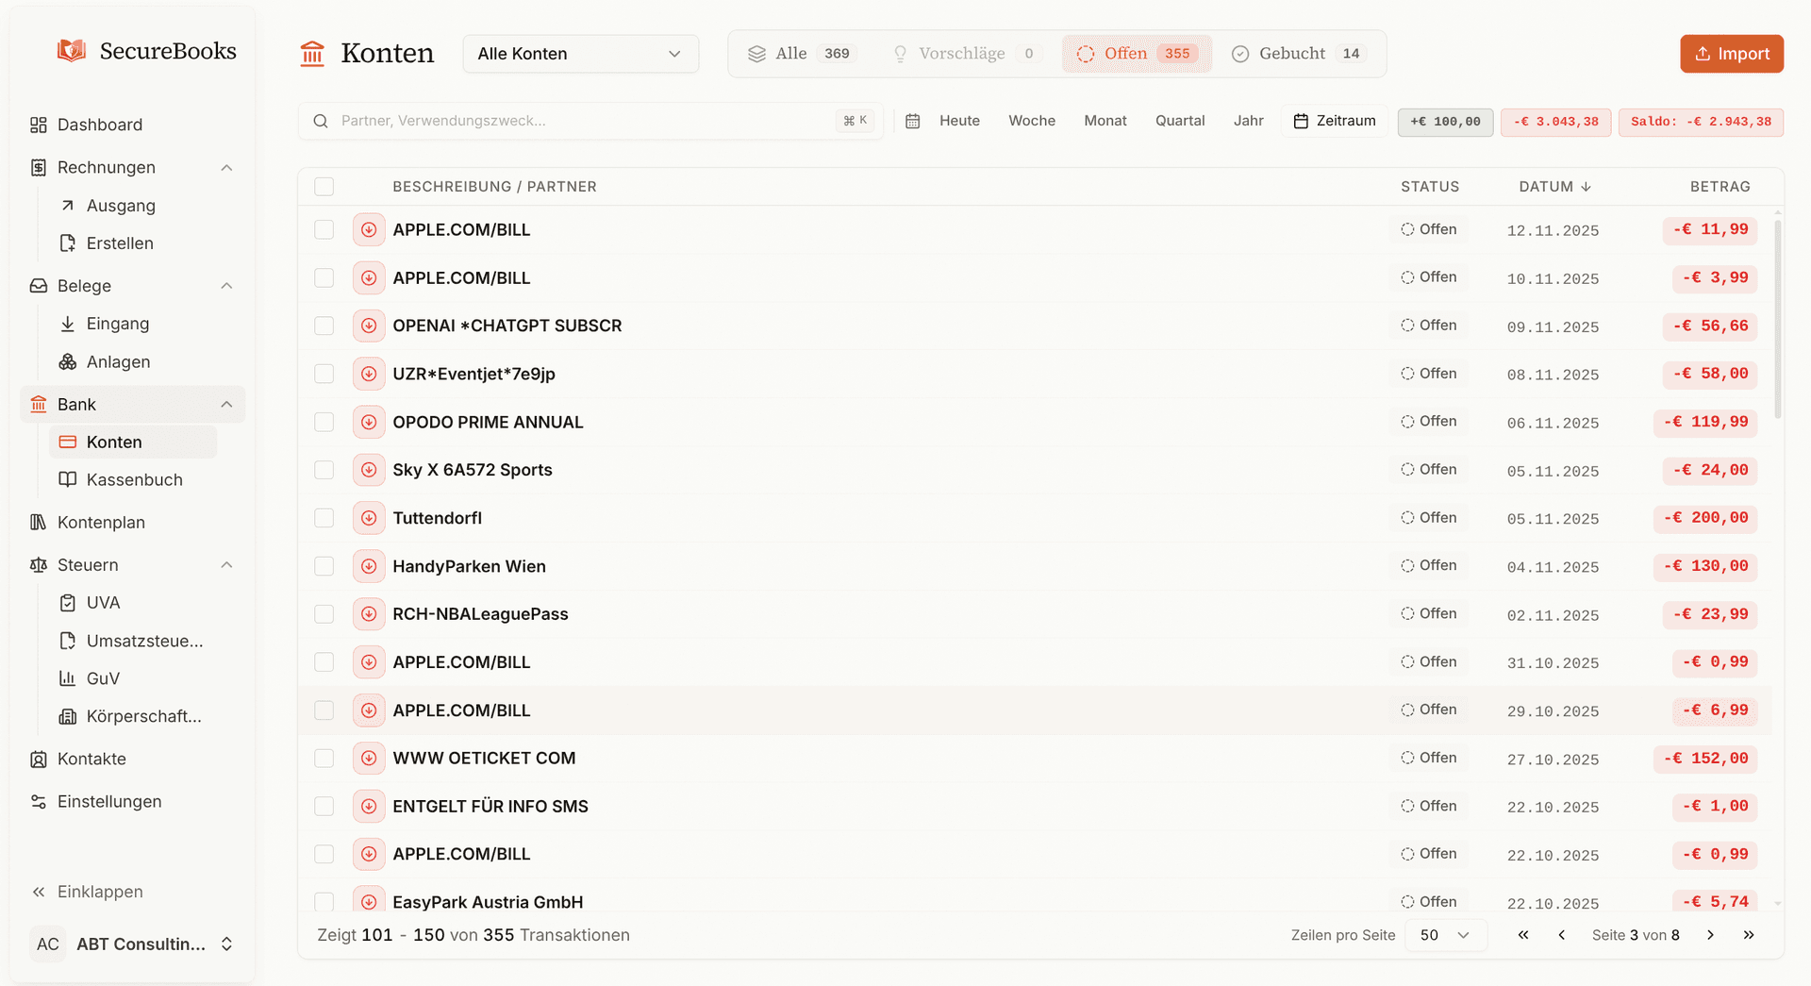Image resolution: width=1811 pixels, height=986 pixels.
Task: Click the transaction icon for WWW OETICKET COM
Action: tap(369, 758)
